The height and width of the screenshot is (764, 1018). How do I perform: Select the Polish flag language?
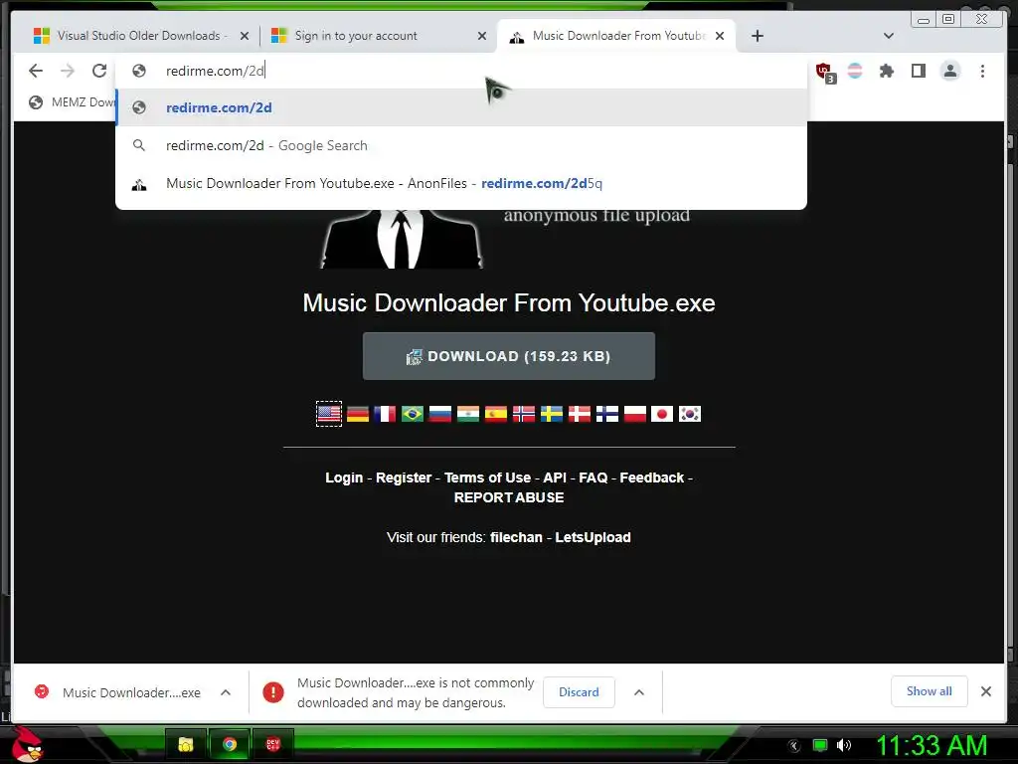coord(635,414)
